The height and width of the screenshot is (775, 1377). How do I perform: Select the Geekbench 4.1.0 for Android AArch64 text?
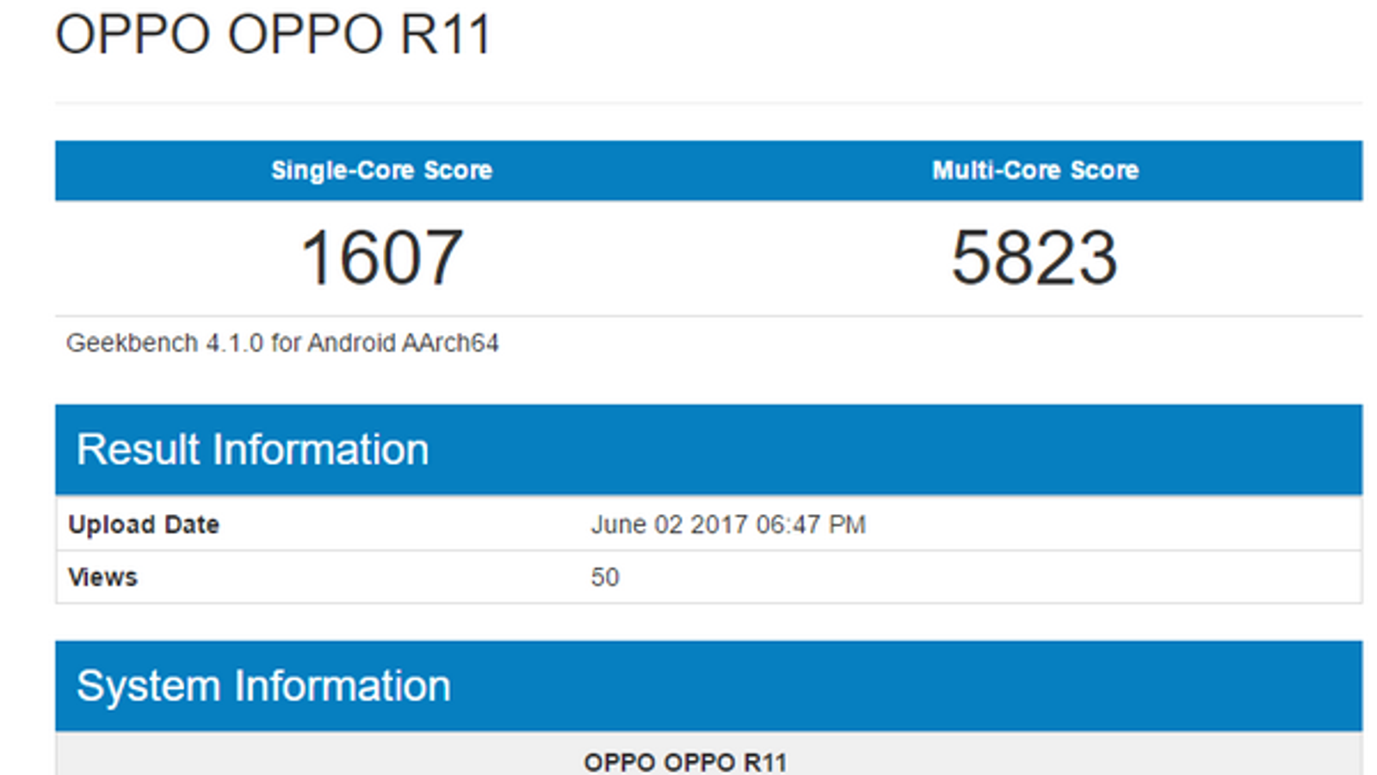click(x=282, y=343)
